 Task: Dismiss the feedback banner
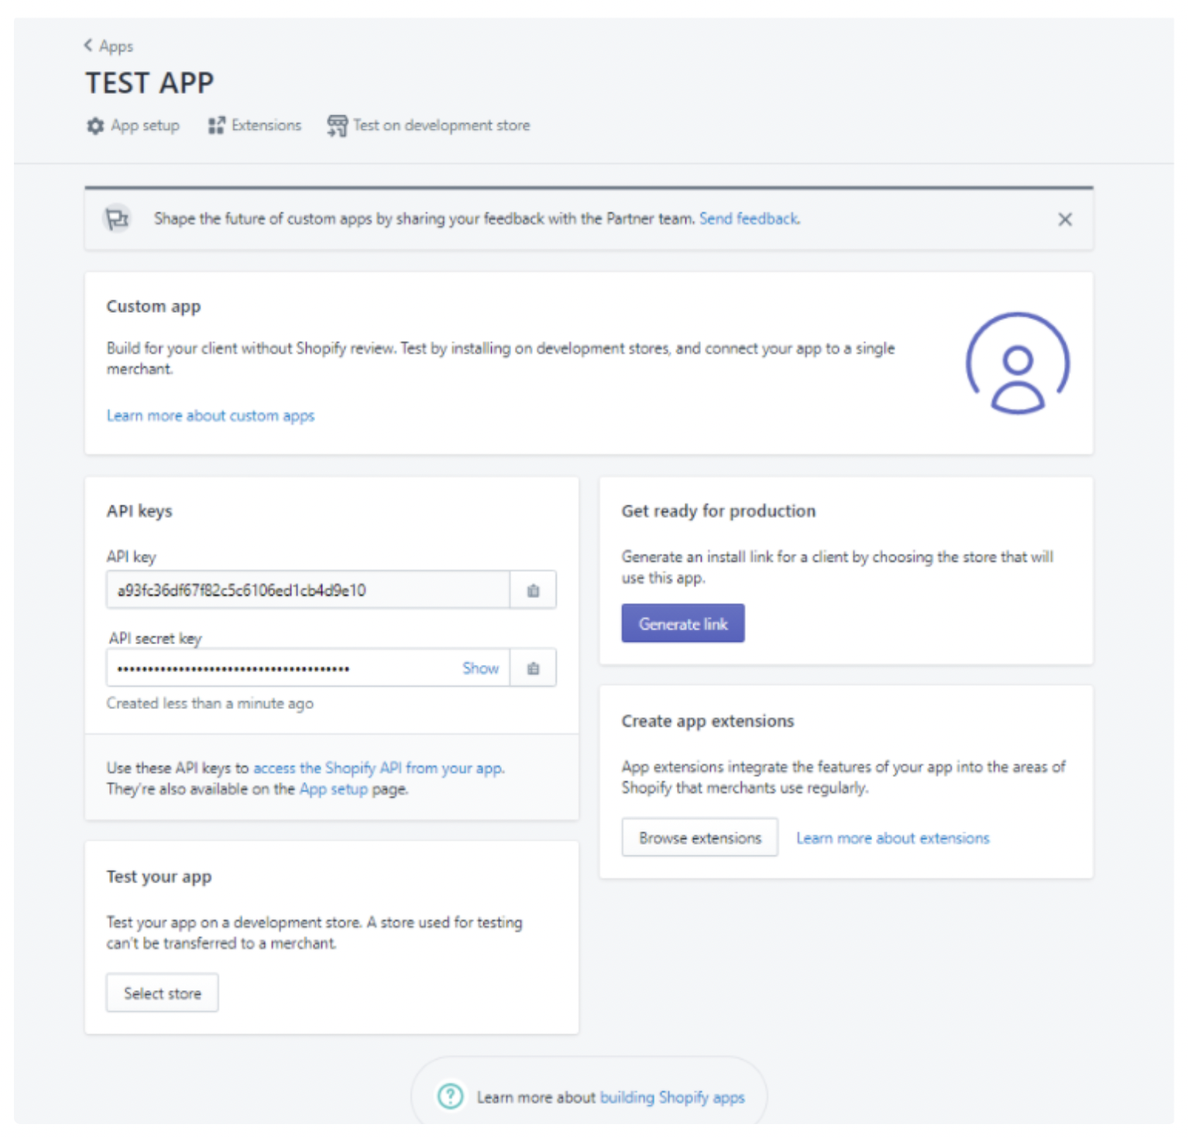pyautogui.click(x=1065, y=220)
